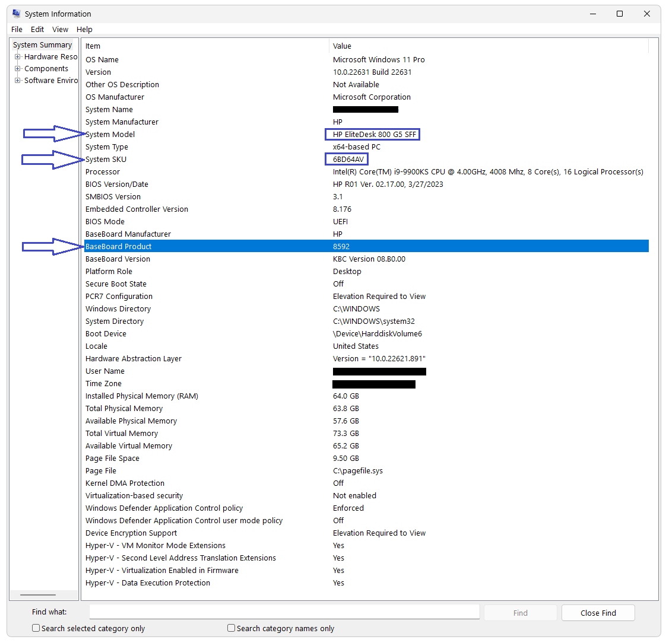Screen dimensions: 666x643
Task: Select System Summary in the sidebar
Action: (42, 44)
